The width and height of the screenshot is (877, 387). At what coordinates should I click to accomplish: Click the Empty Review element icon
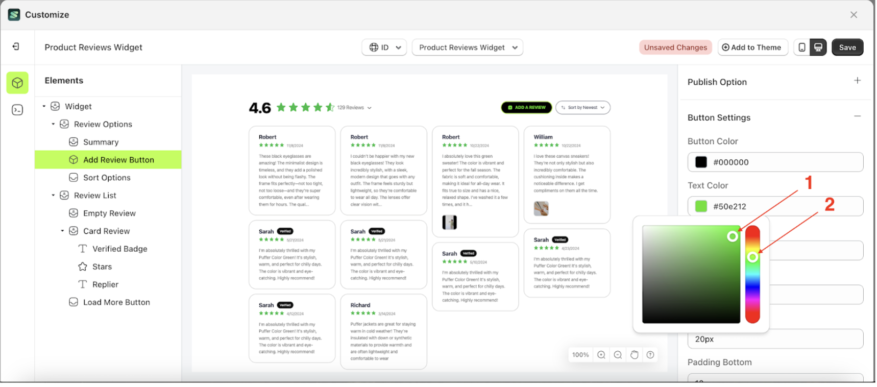pos(74,213)
